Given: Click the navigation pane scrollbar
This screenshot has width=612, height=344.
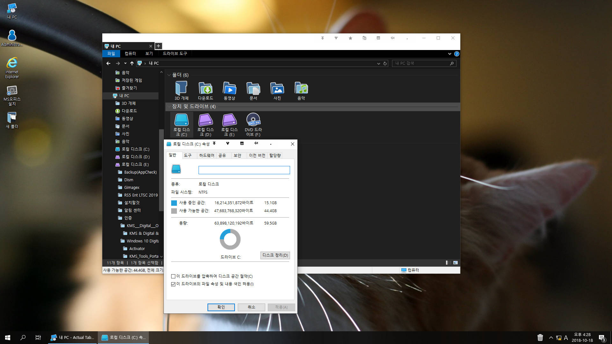Looking at the screenshot, I should 161,170.
